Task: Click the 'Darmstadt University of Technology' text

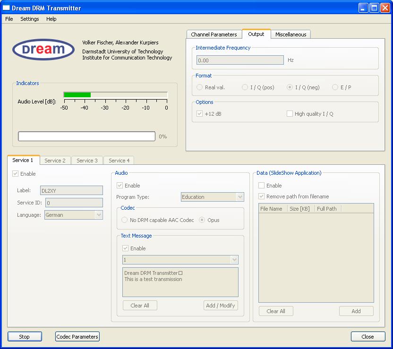Action: pyautogui.click(x=122, y=51)
